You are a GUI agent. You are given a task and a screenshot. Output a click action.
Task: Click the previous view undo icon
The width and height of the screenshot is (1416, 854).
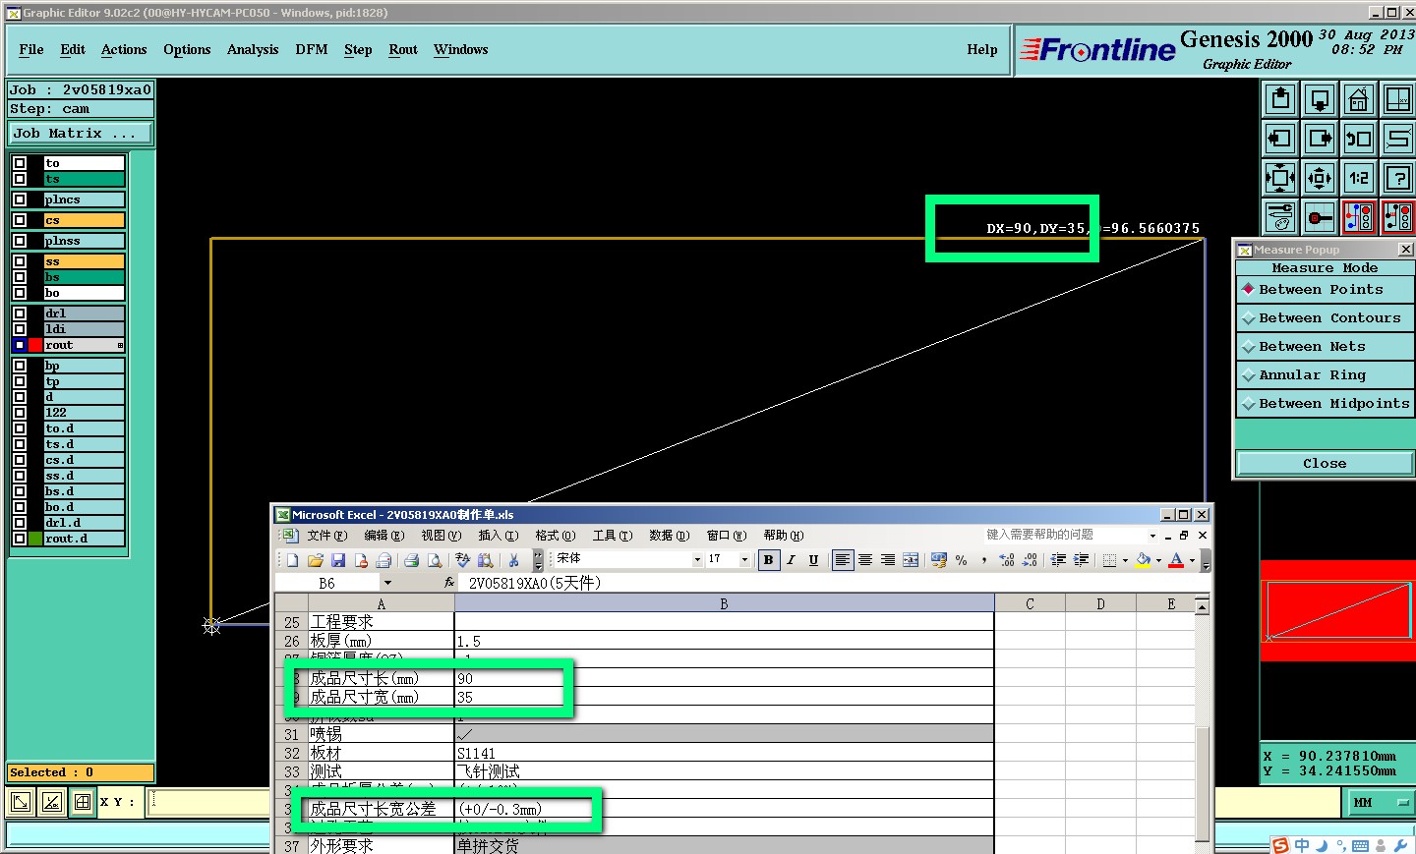coord(1359,139)
